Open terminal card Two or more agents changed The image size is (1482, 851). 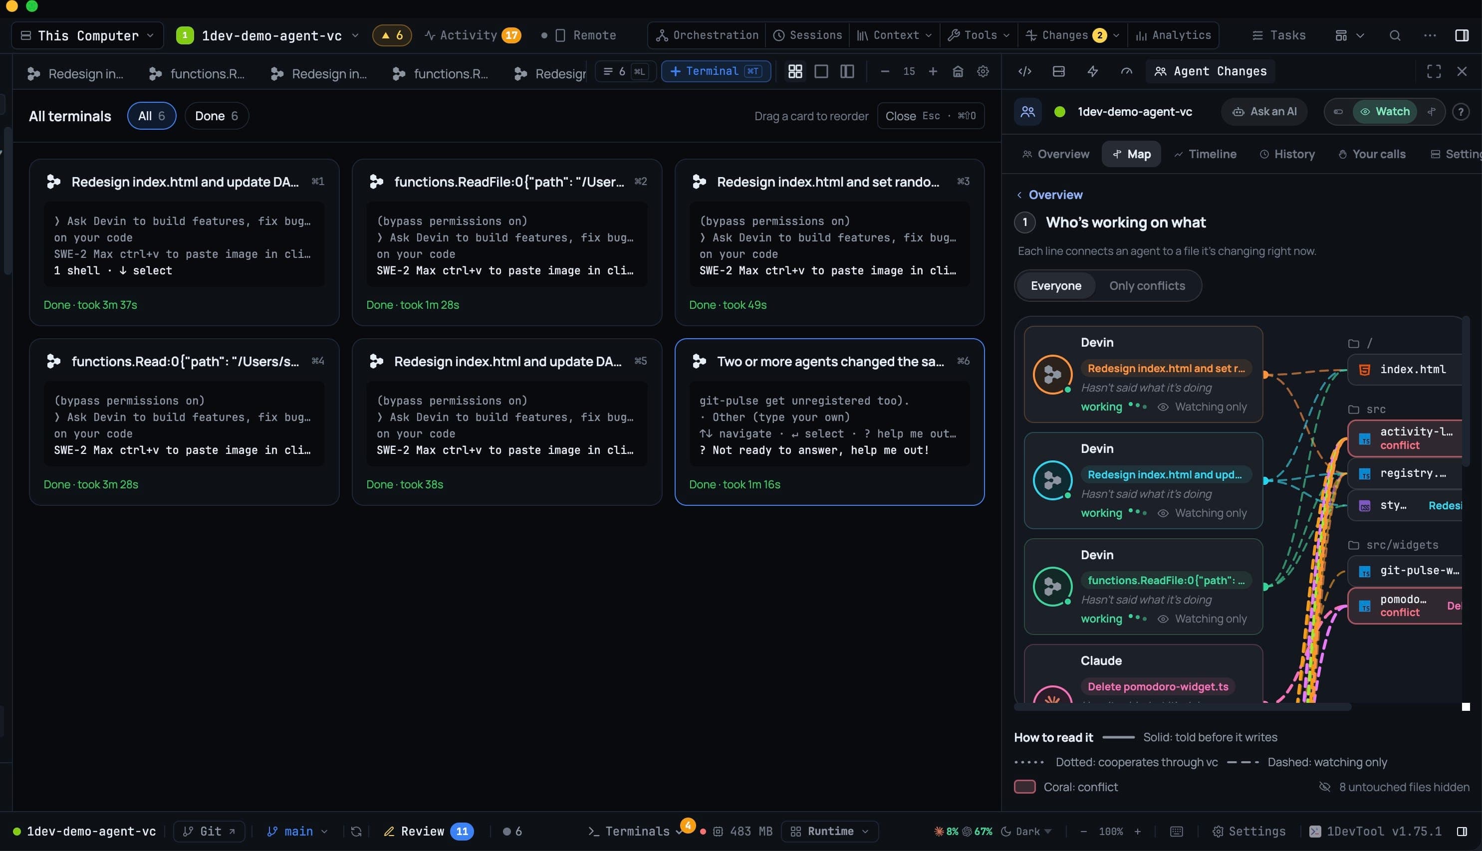829,422
